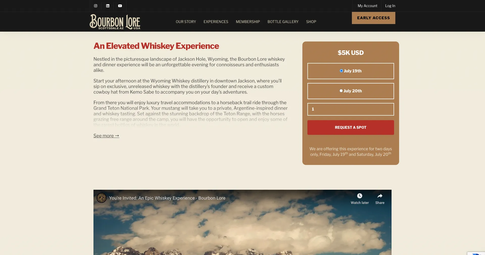Click the EARLY ACCESS button
Screen dimensions: 485x255
[374, 18]
